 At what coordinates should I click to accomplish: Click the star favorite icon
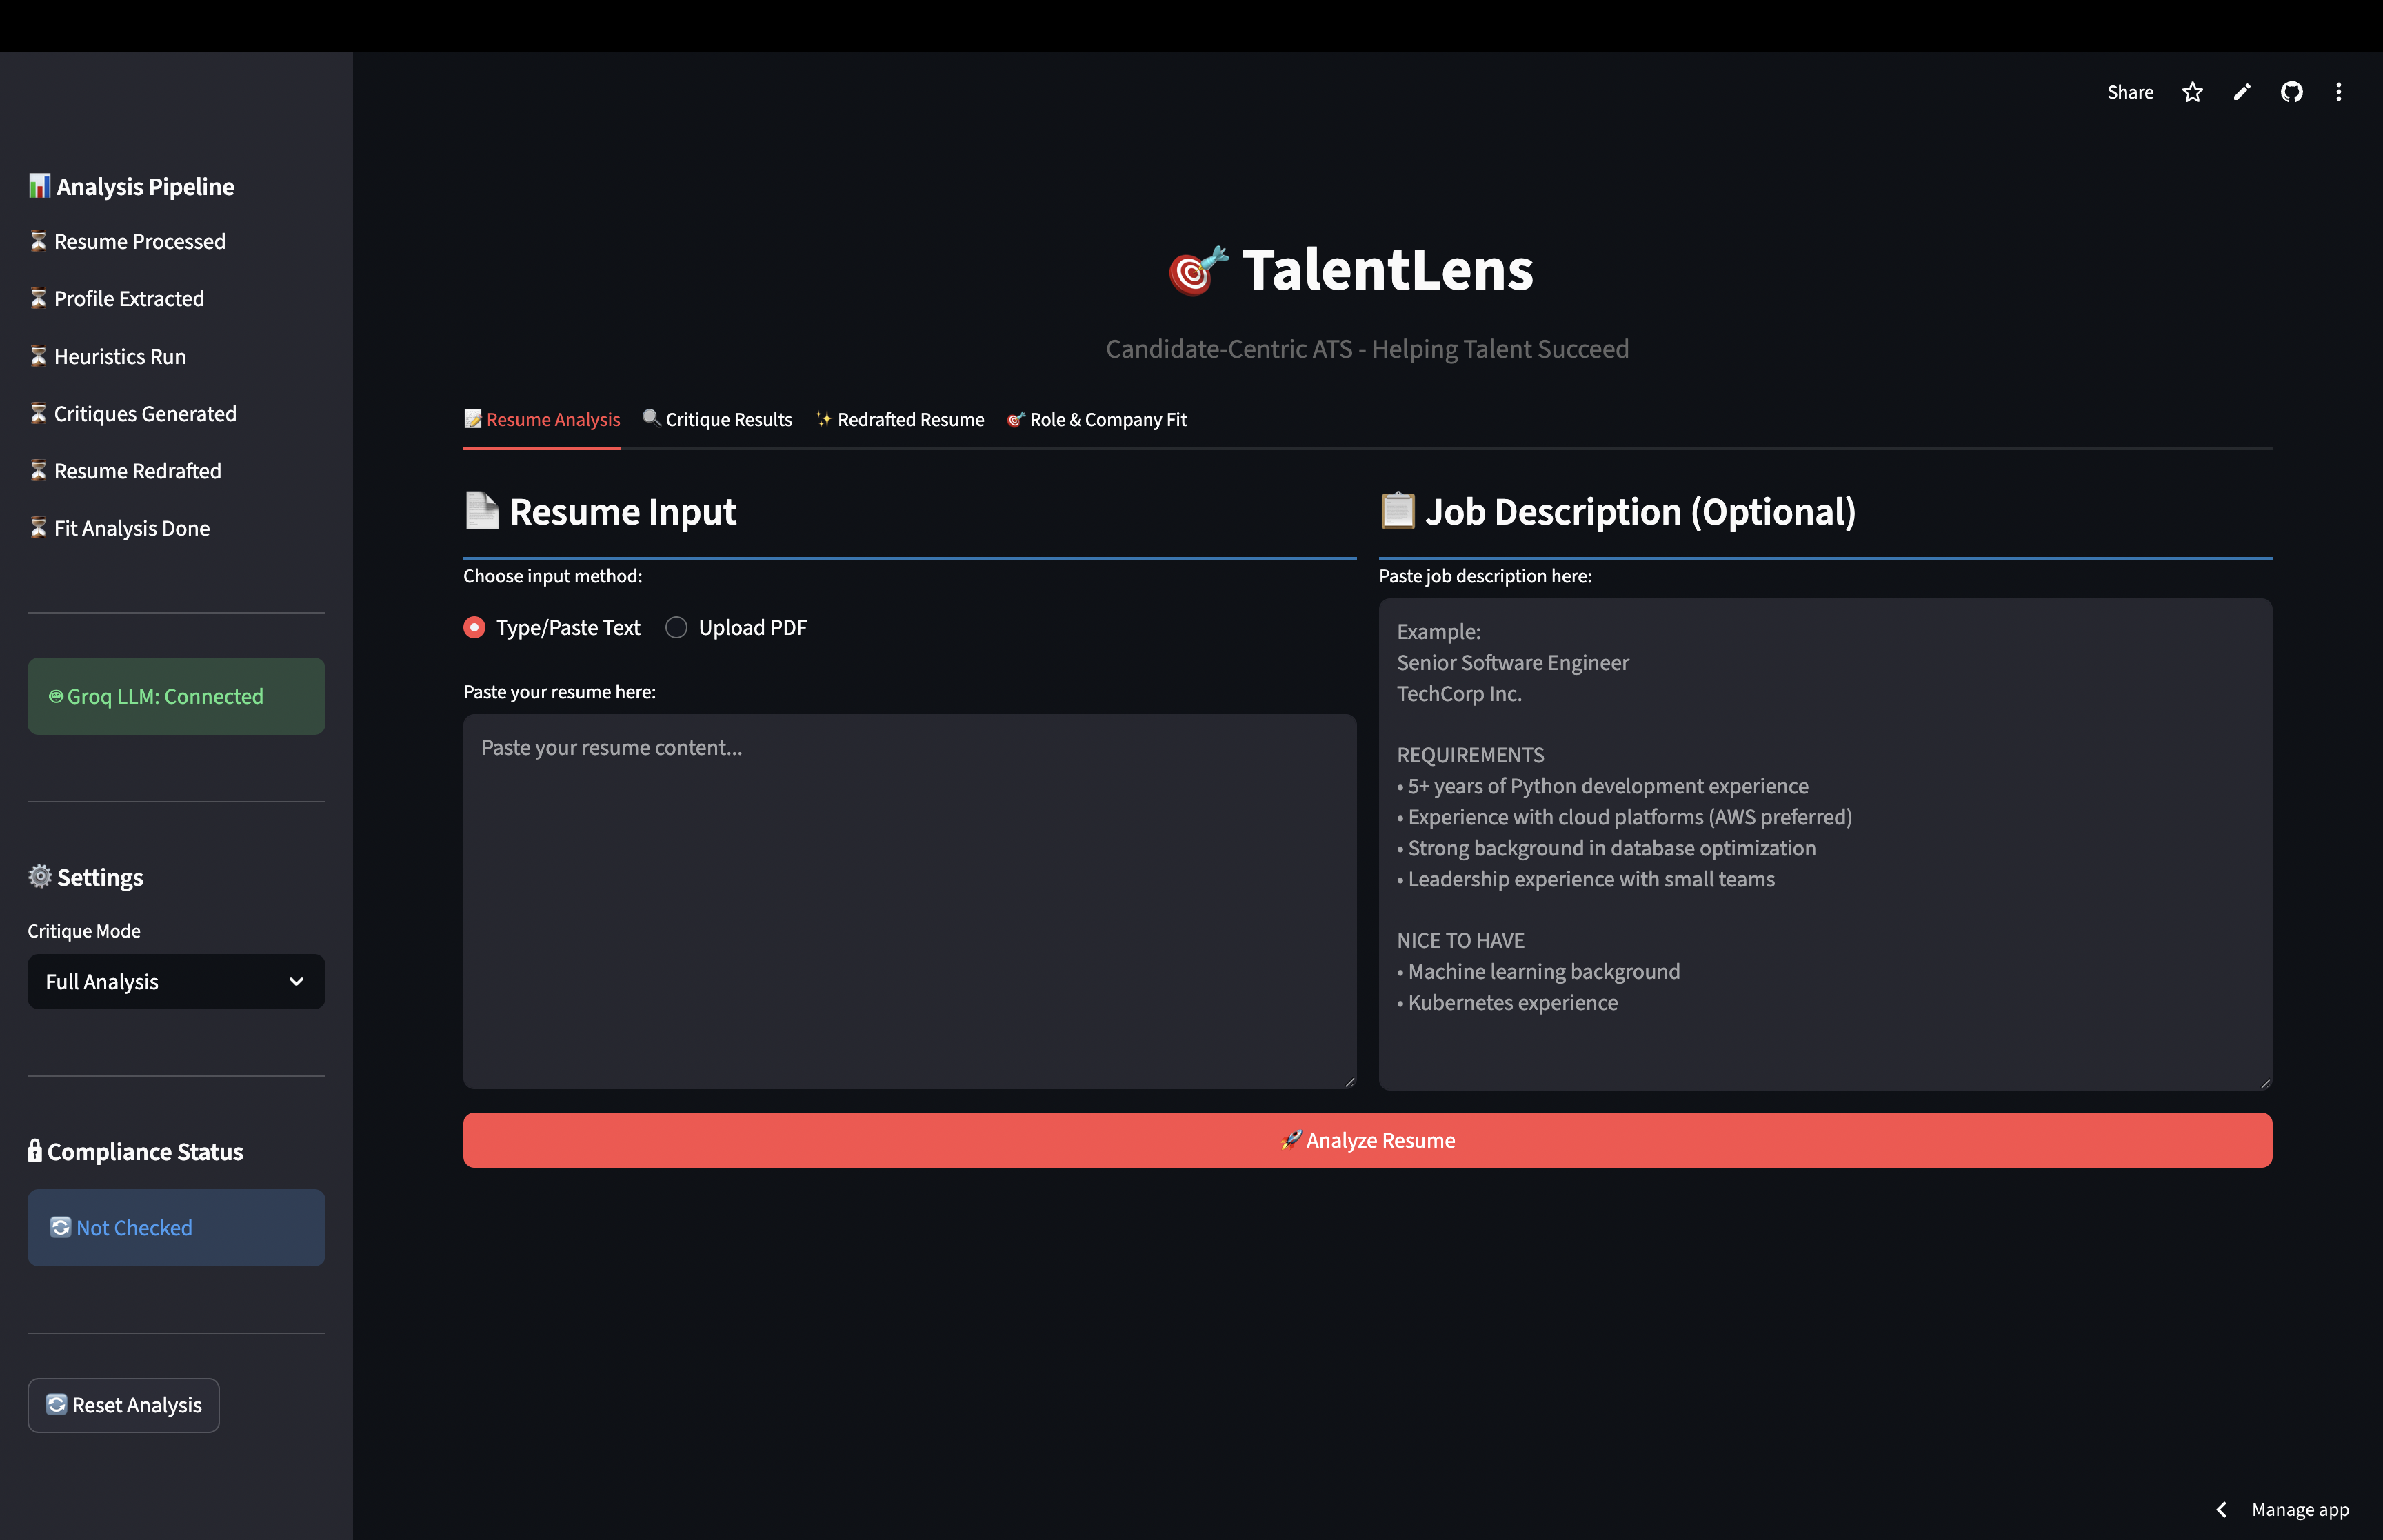(2192, 92)
